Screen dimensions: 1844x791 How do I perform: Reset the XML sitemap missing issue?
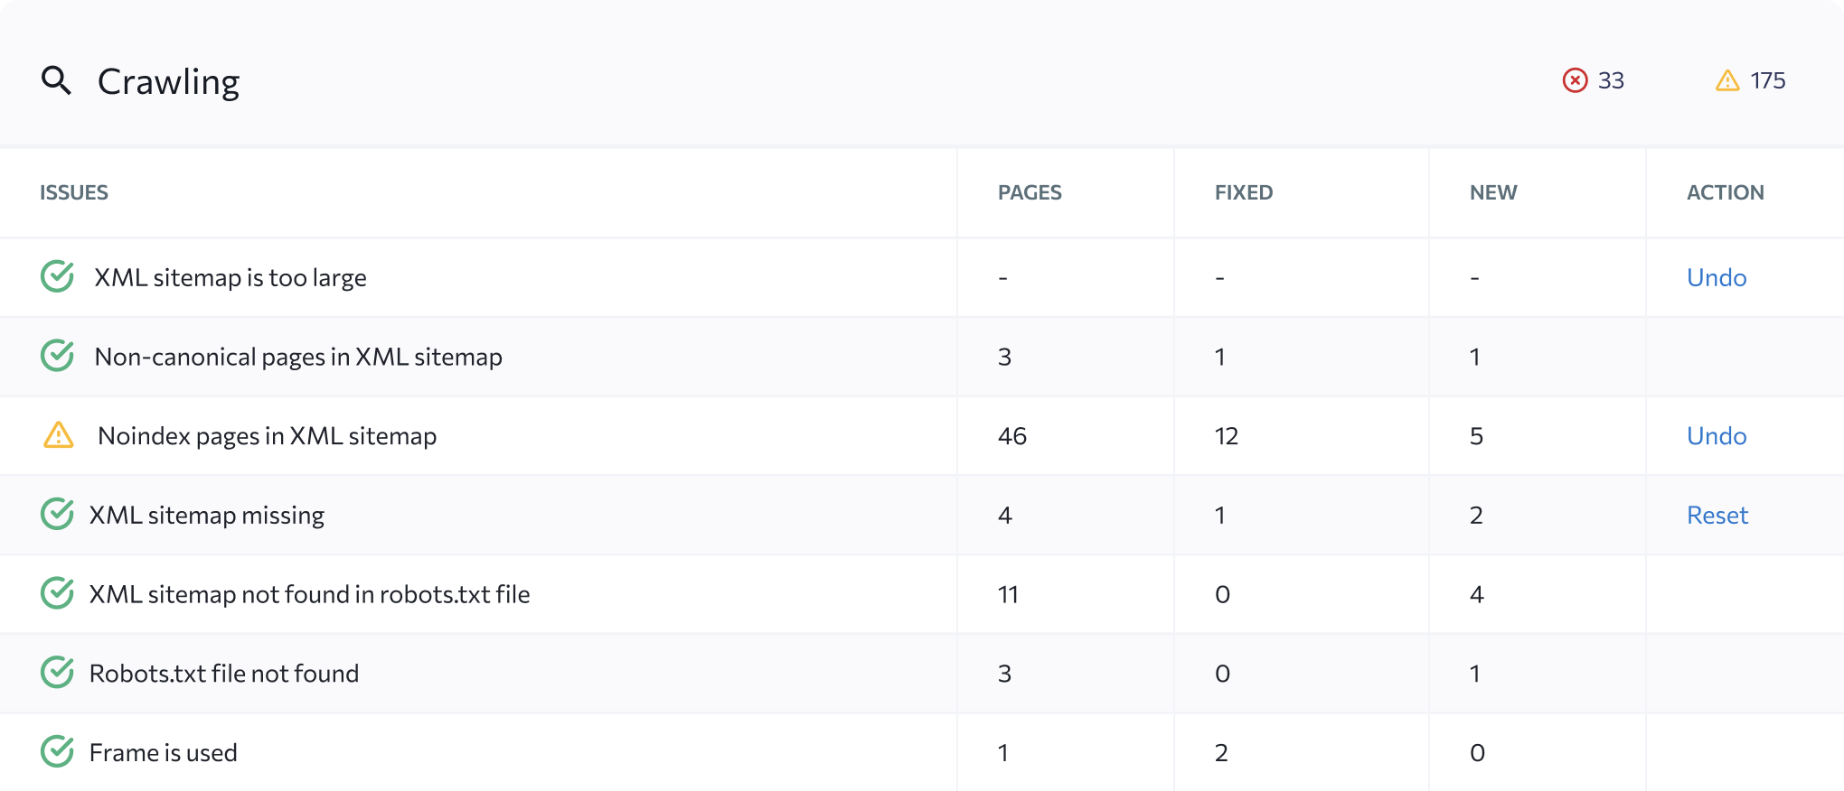[x=1717, y=515]
